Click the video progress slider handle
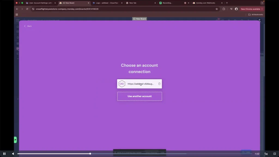279x157 pixels. pos(90,154)
